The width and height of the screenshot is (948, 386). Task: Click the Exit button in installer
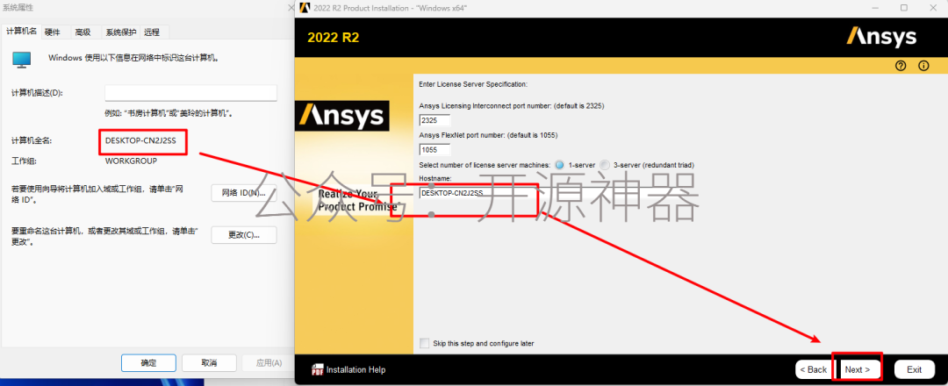point(914,369)
